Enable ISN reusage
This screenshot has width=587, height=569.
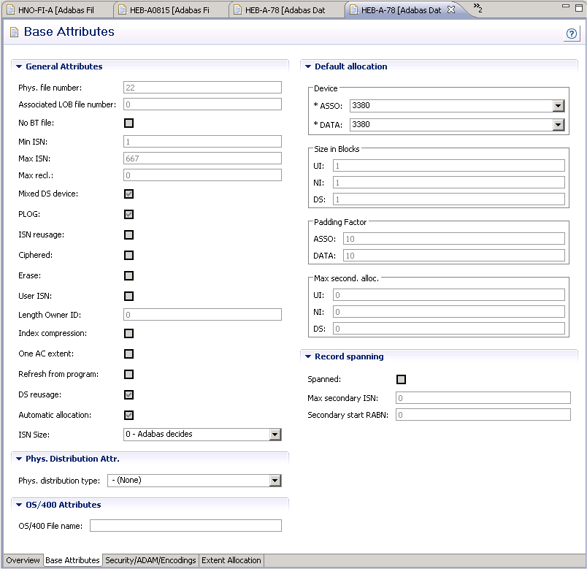(x=128, y=234)
